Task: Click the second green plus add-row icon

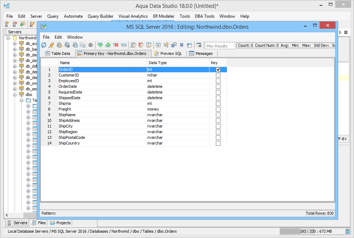Action: point(108,45)
